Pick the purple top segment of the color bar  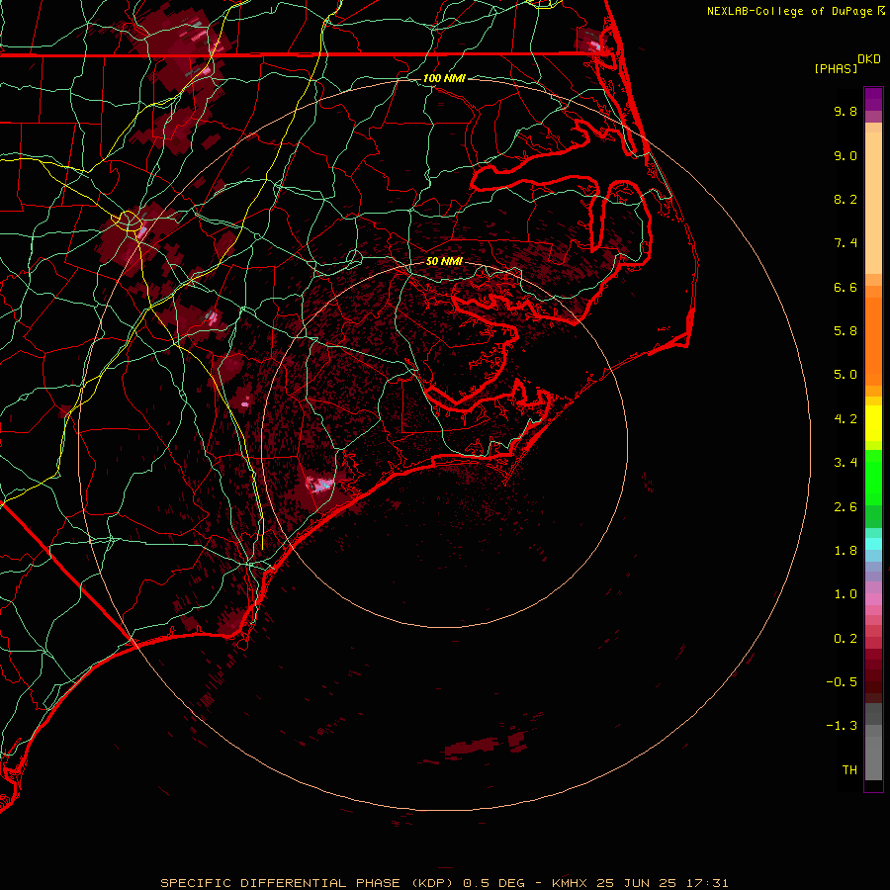[x=873, y=99]
